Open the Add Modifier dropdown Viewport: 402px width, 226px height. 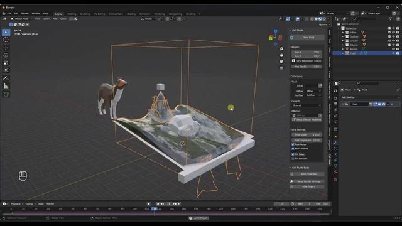[370, 97]
